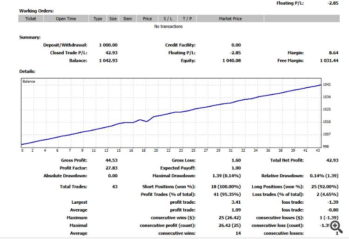349x239 pixels.
Task: Click the Details heading
Action: click(x=27, y=71)
